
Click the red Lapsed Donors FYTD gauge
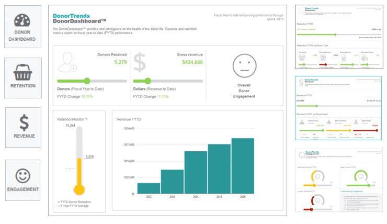click(x=317, y=200)
